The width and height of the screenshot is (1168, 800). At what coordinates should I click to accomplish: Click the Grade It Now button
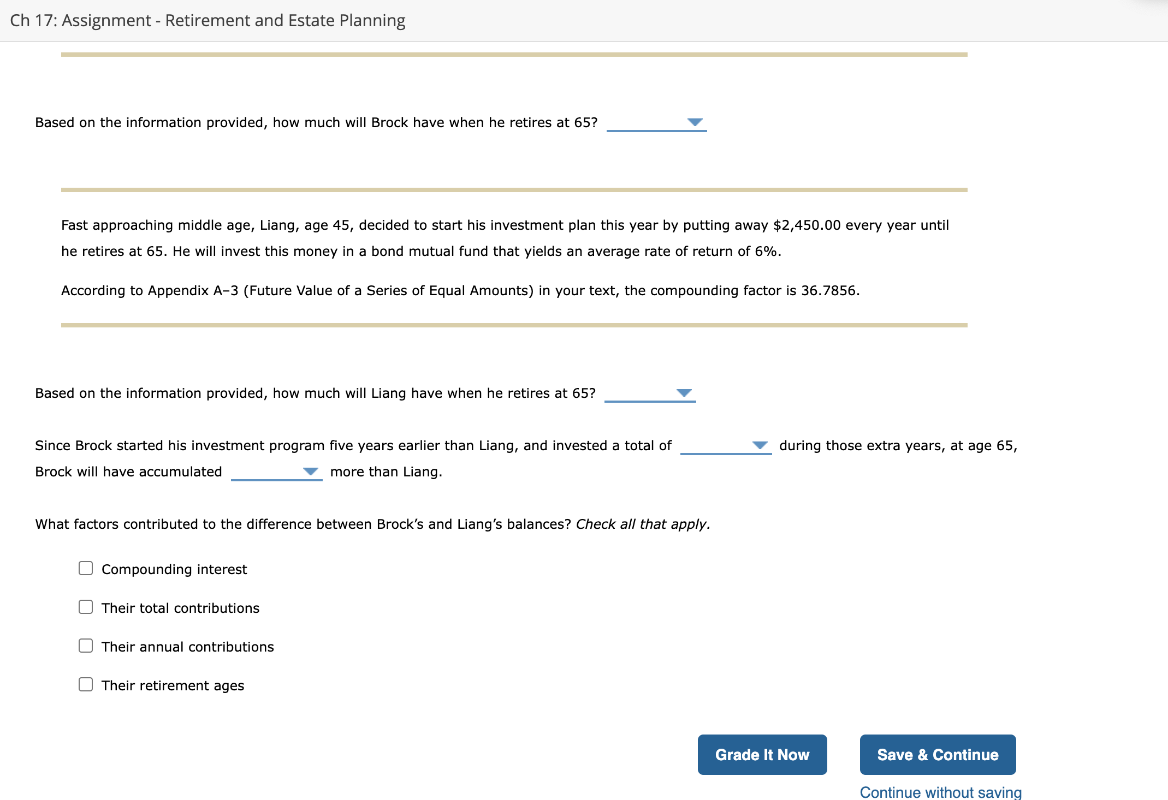point(762,755)
